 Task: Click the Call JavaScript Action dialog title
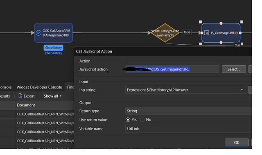(94, 51)
